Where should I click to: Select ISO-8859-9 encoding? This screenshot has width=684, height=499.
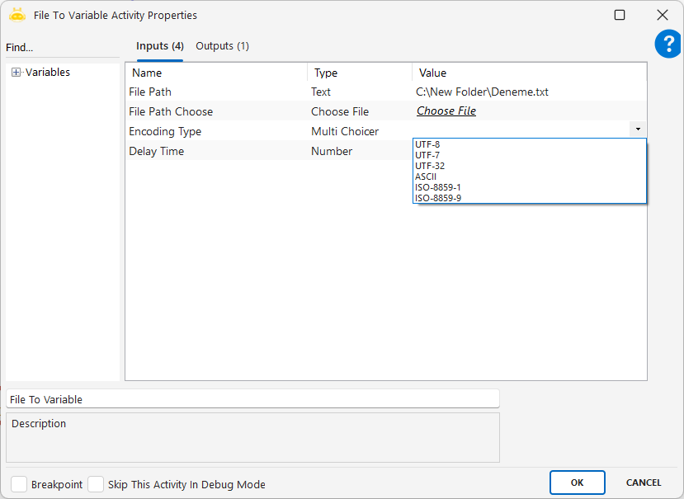point(437,198)
